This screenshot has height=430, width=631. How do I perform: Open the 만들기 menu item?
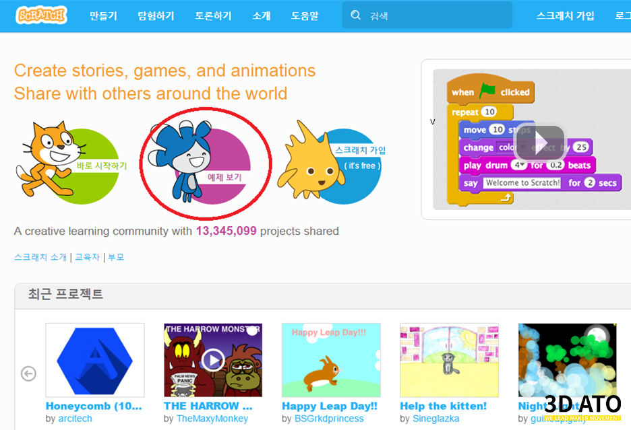click(103, 15)
